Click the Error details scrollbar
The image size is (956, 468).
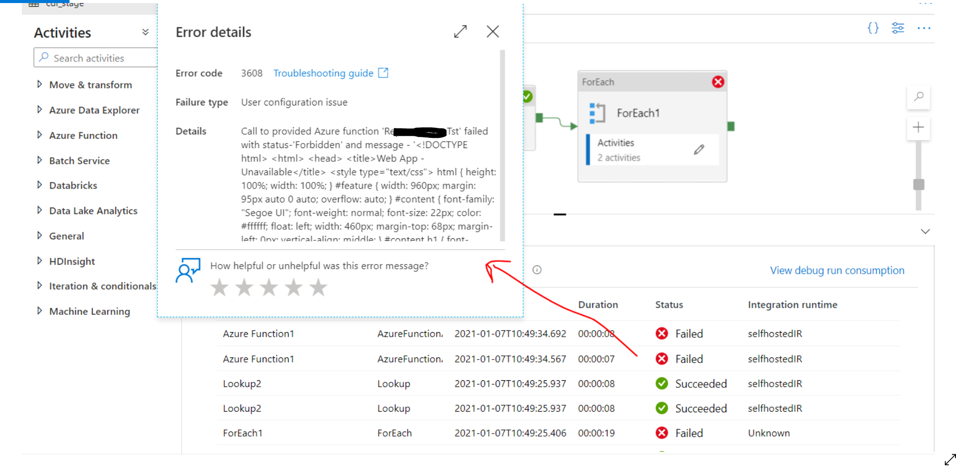[502, 145]
